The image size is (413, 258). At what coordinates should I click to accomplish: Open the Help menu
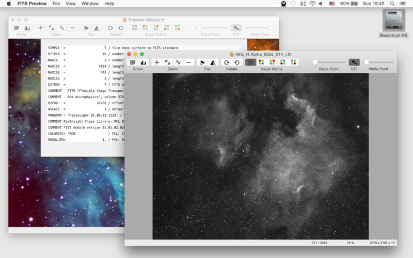pyautogui.click(x=109, y=4)
